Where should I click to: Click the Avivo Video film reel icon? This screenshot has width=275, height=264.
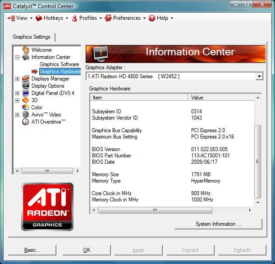[x=26, y=115]
